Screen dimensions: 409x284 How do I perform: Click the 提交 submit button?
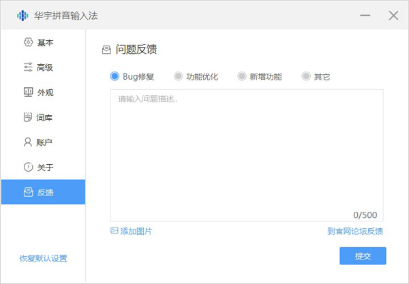(x=363, y=256)
